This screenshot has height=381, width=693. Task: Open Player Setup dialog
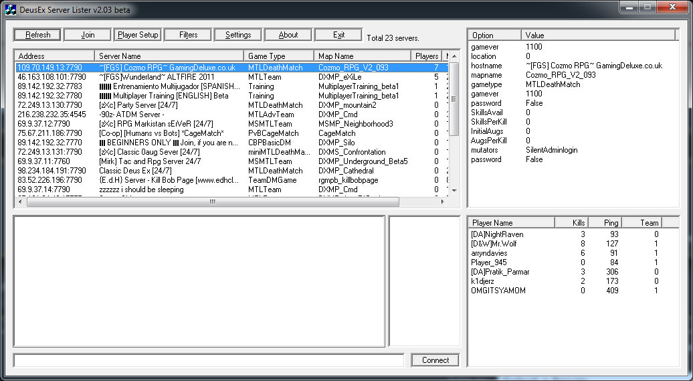coord(138,35)
